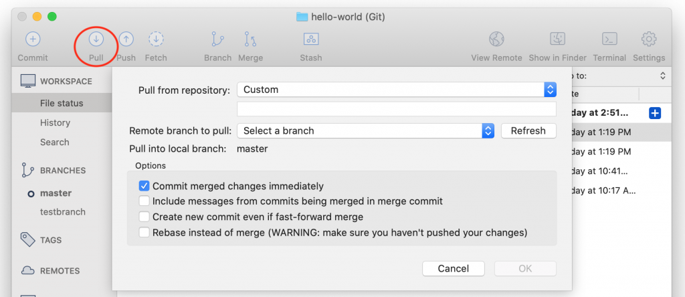This screenshot has height=297, width=685.
Task: Select testbranch in the Branches list
Action: [x=62, y=211]
